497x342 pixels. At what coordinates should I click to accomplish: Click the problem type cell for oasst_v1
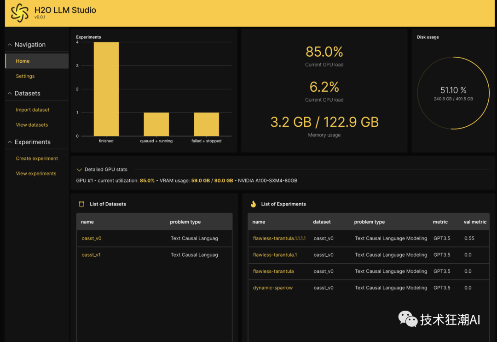click(194, 255)
